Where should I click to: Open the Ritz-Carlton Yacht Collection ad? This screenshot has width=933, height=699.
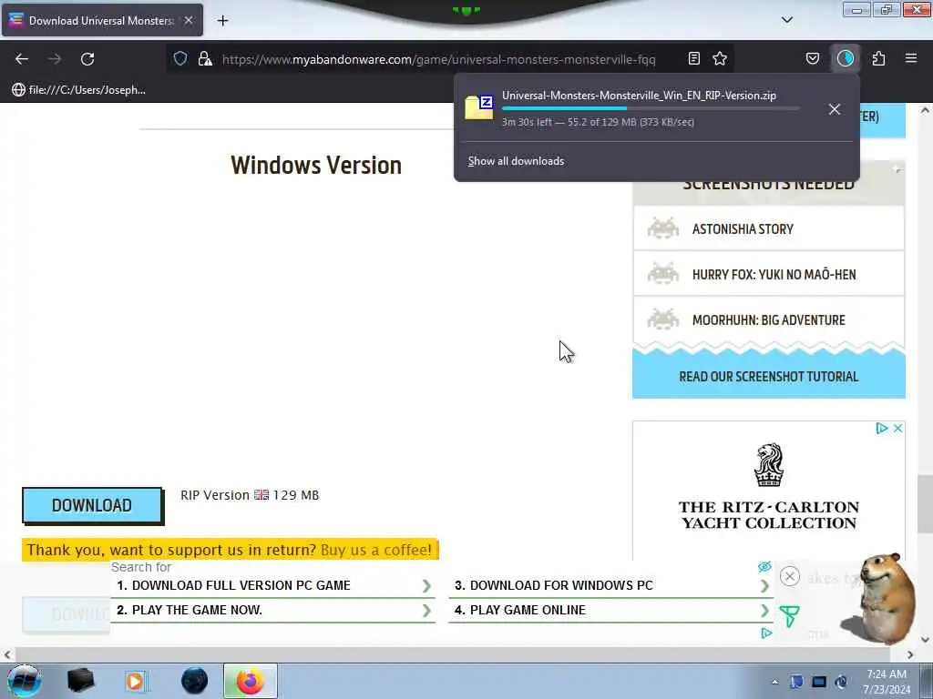coord(769,491)
